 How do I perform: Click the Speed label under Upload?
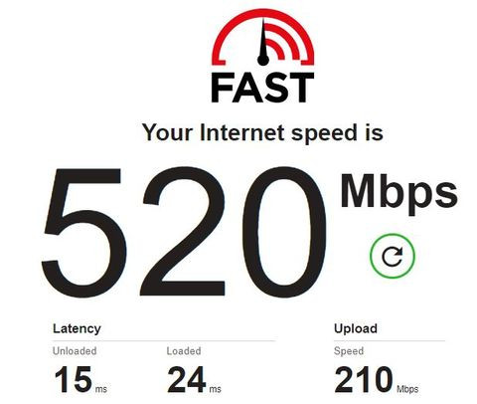(349, 351)
